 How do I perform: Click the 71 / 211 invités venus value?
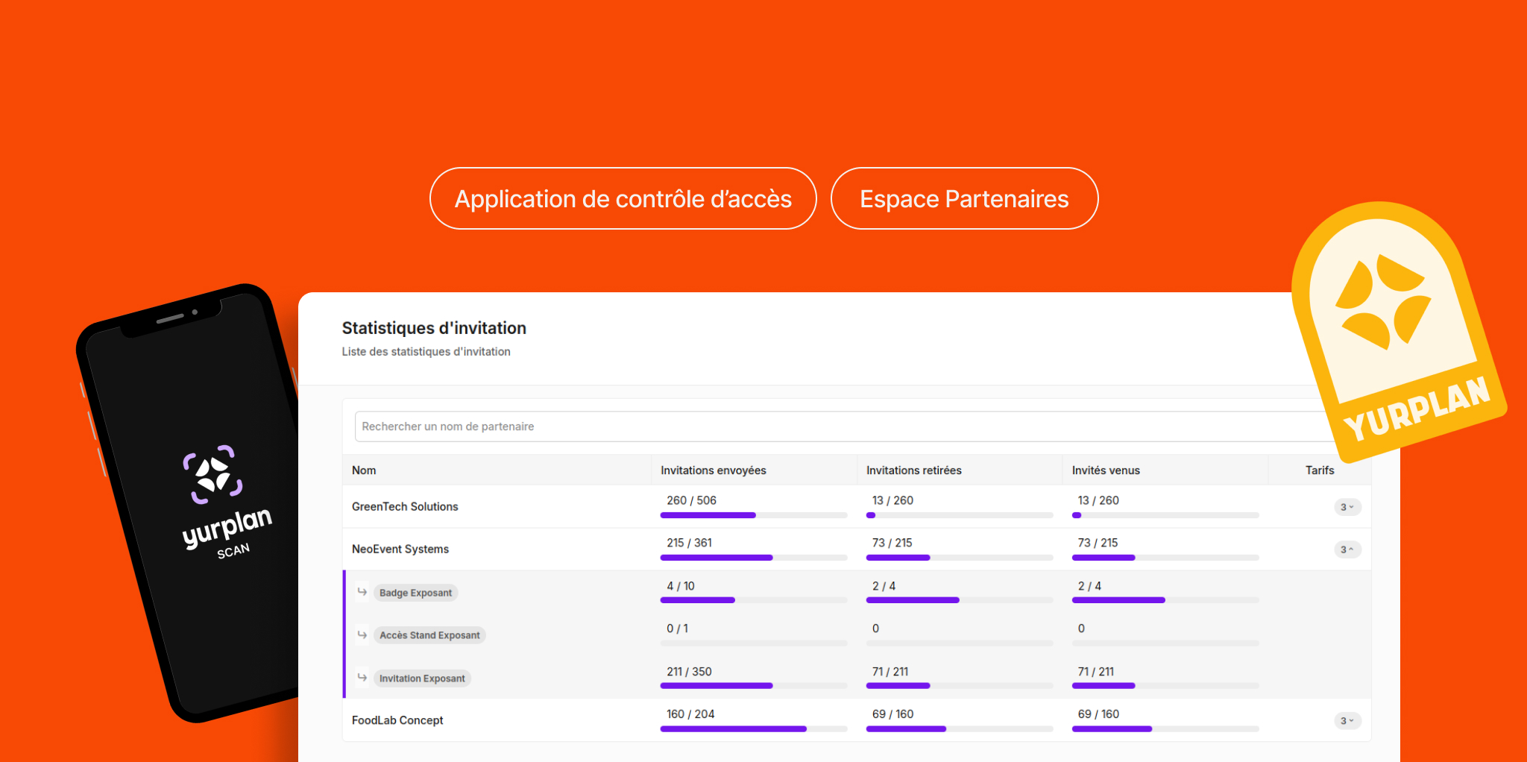[1096, 672]
